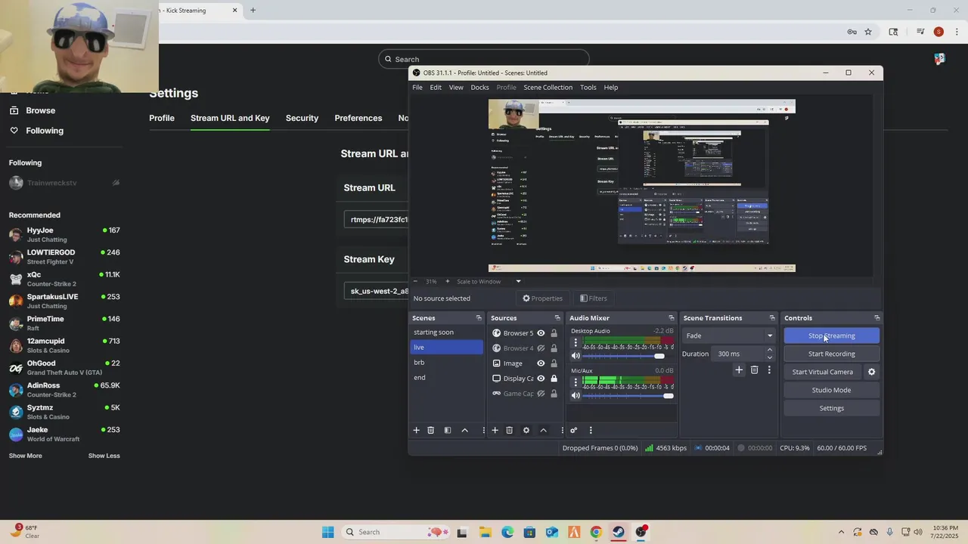Switch to Security tab in Kick settings
Viewport: 968px width, 544px height.
point(302,118)
